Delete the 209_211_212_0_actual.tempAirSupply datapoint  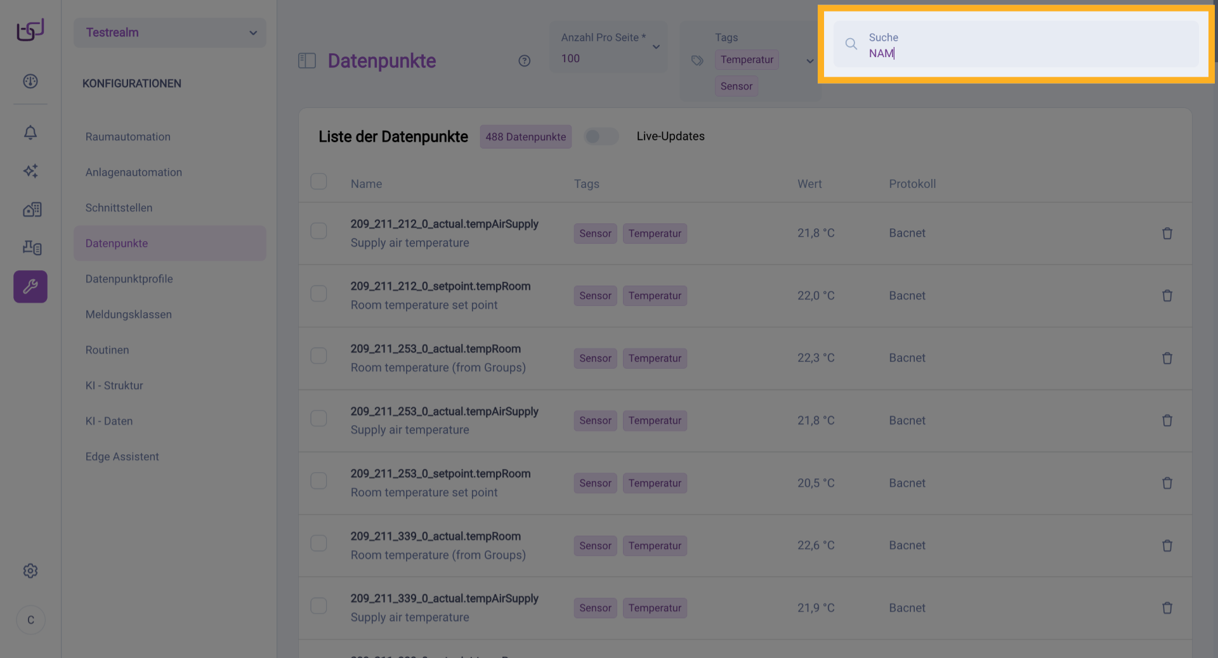[1167, 234]
